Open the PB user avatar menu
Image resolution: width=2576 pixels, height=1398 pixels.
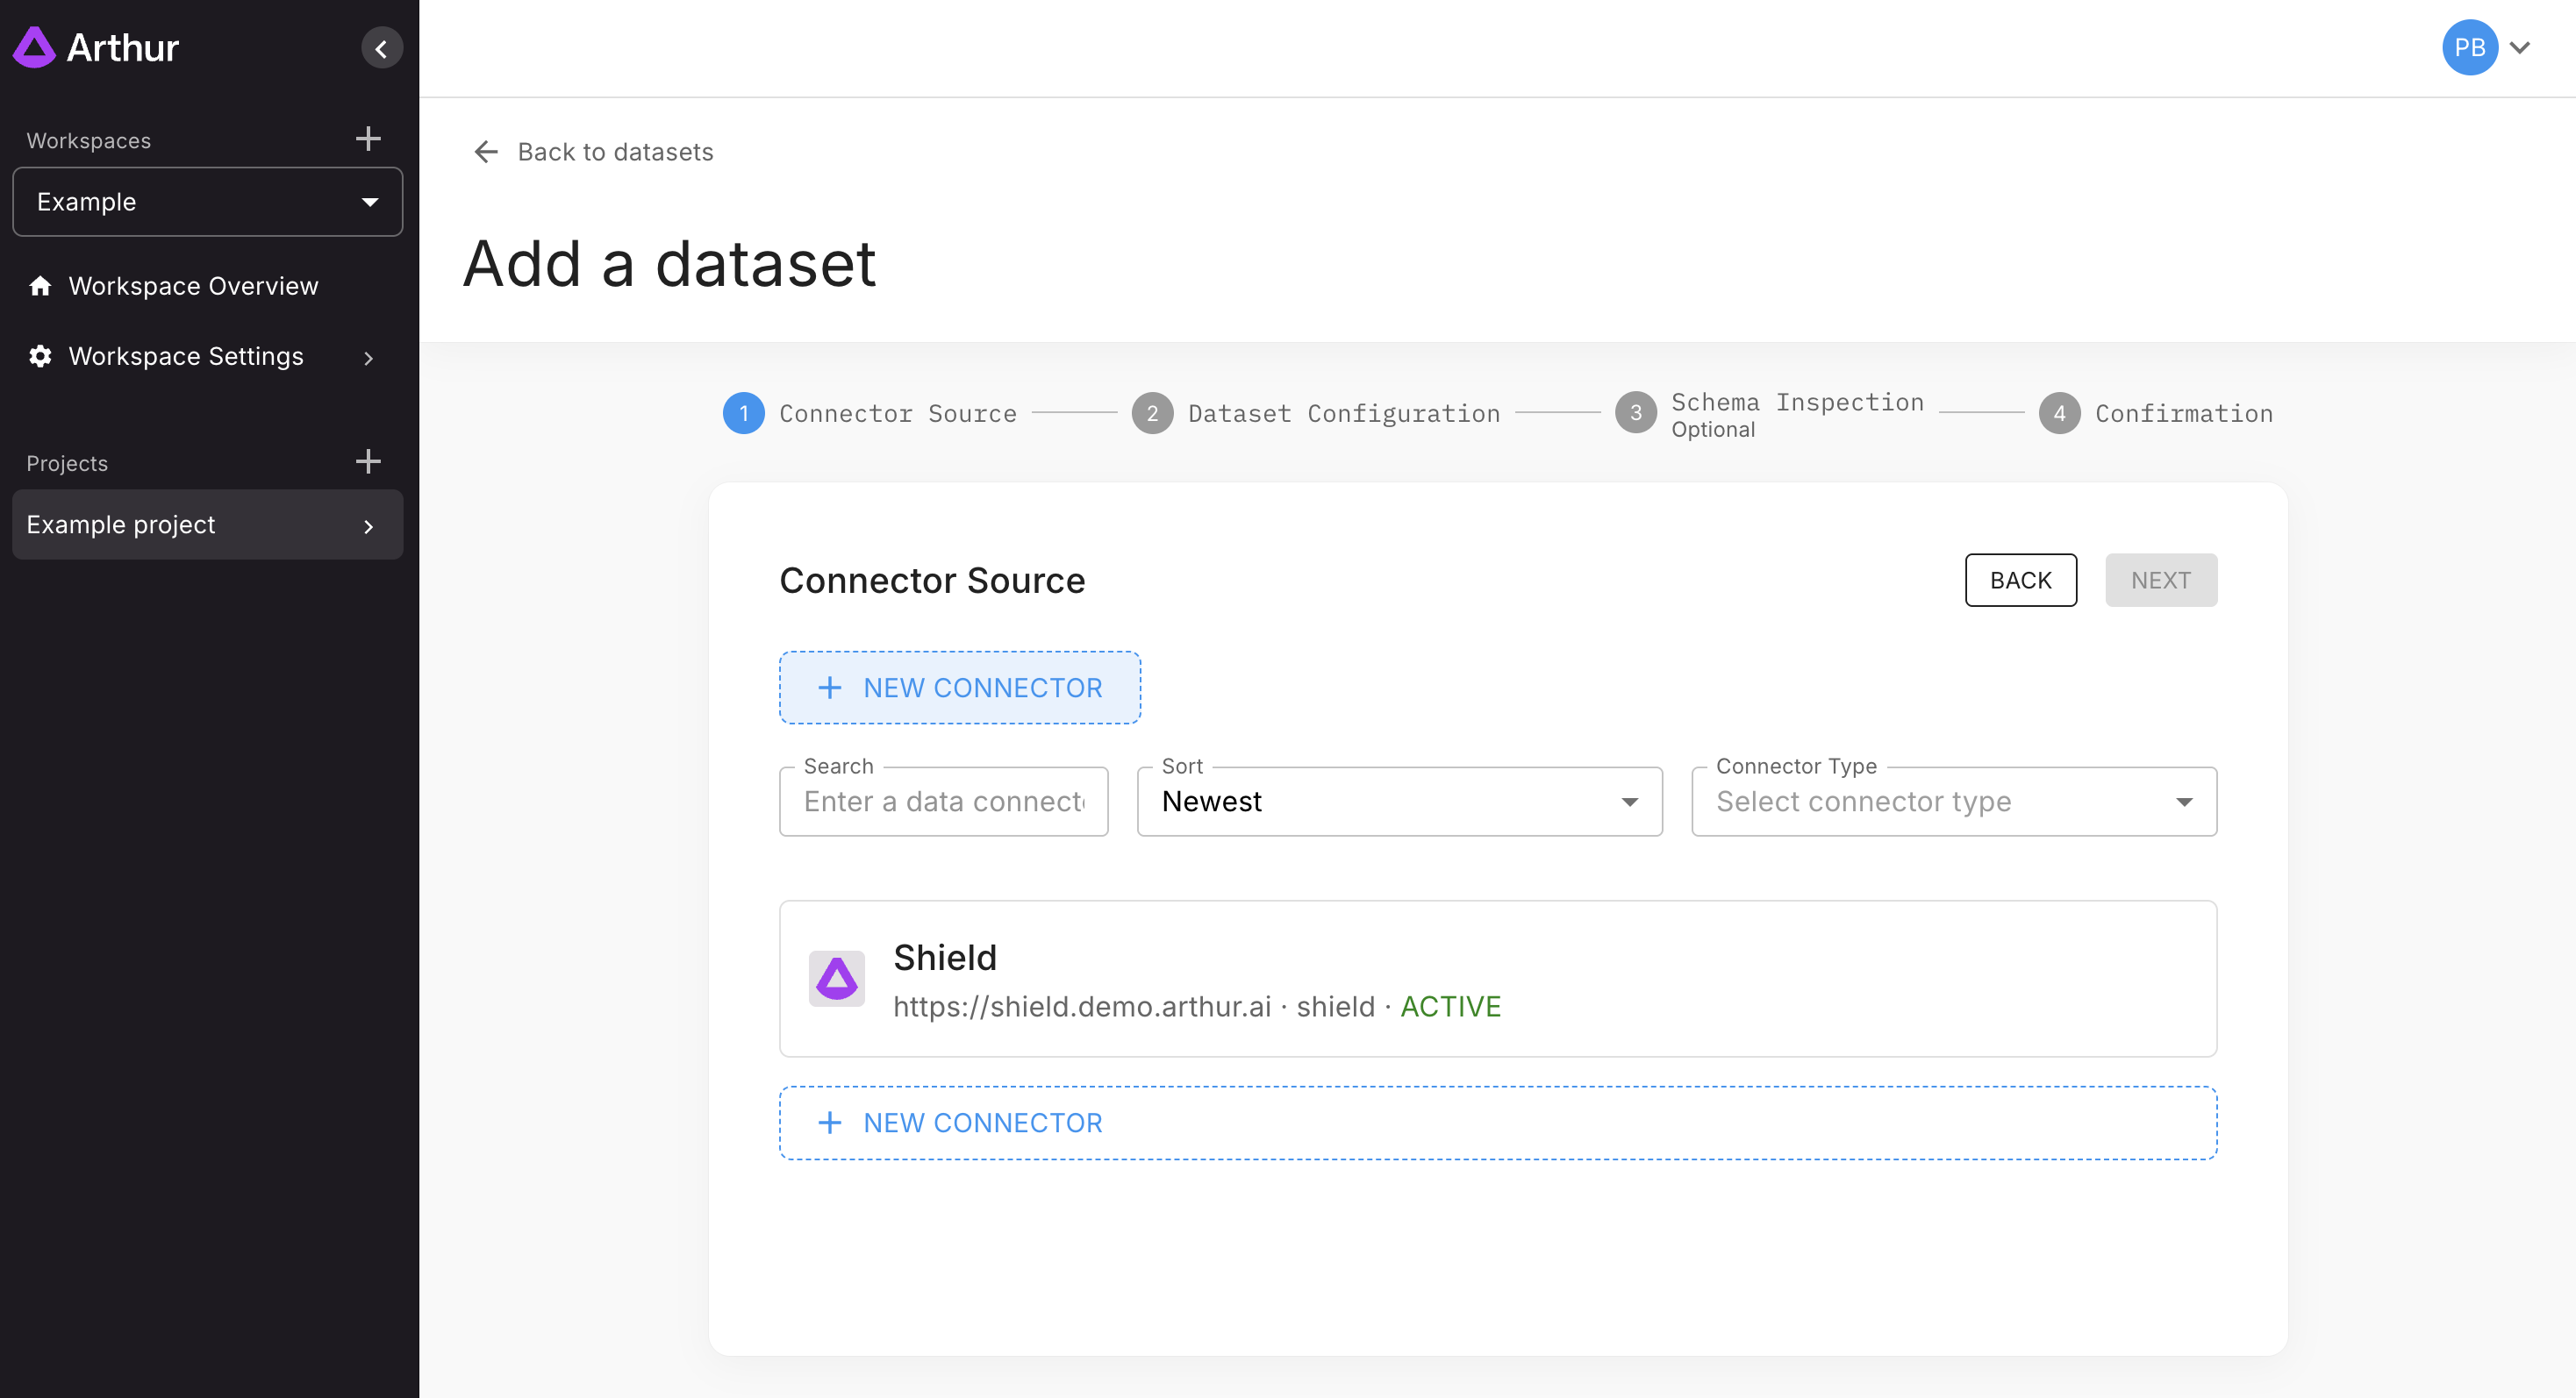[x=2469, y=48]
